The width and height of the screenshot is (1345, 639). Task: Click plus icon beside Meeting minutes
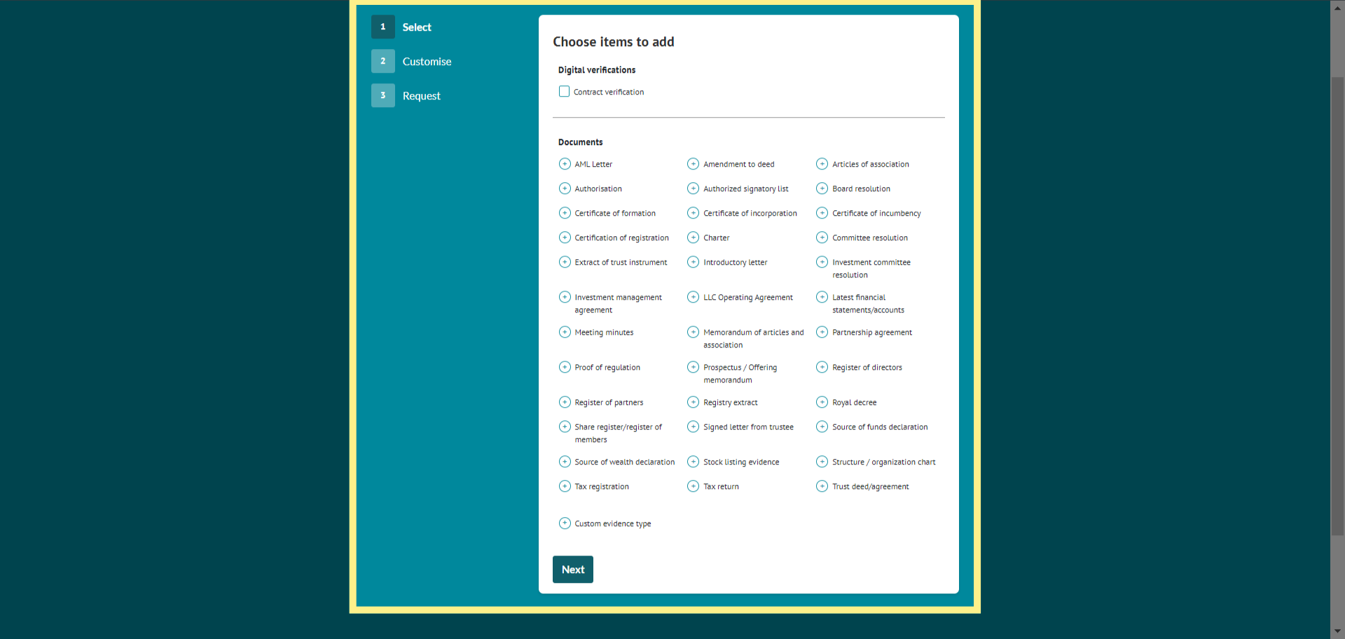tap(565, 332)
